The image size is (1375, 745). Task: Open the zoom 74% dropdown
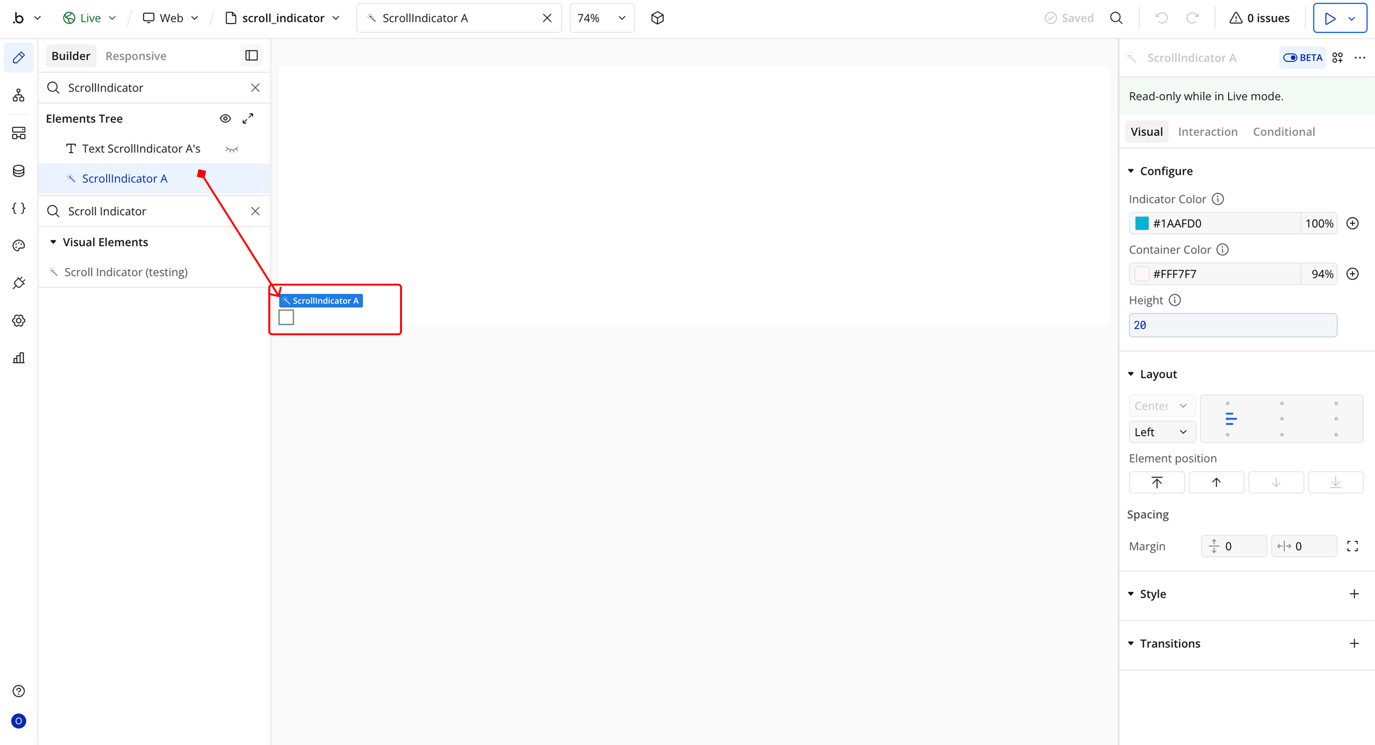[602, 18]
